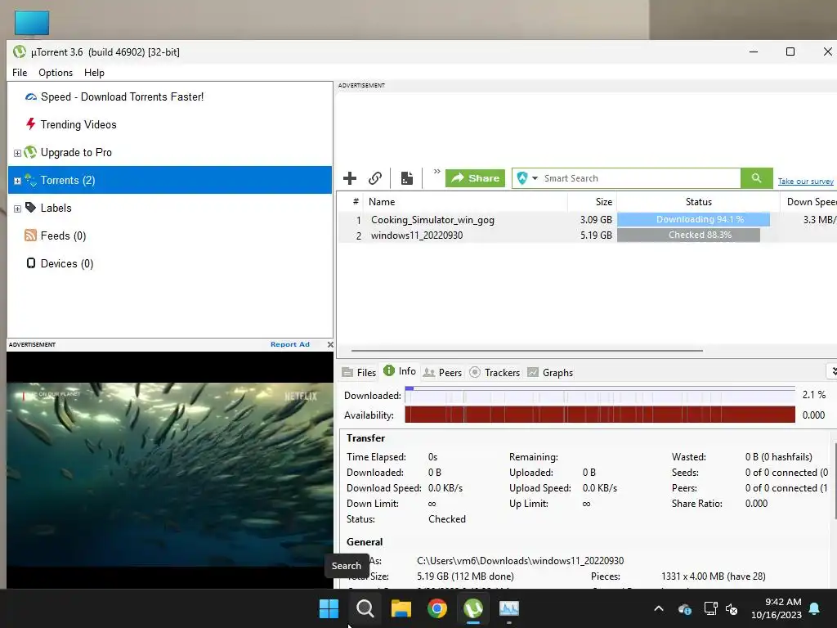Click the Devices phone icon
The width and height of the screenshot is (837, 628).
click(x=31, y=262)
